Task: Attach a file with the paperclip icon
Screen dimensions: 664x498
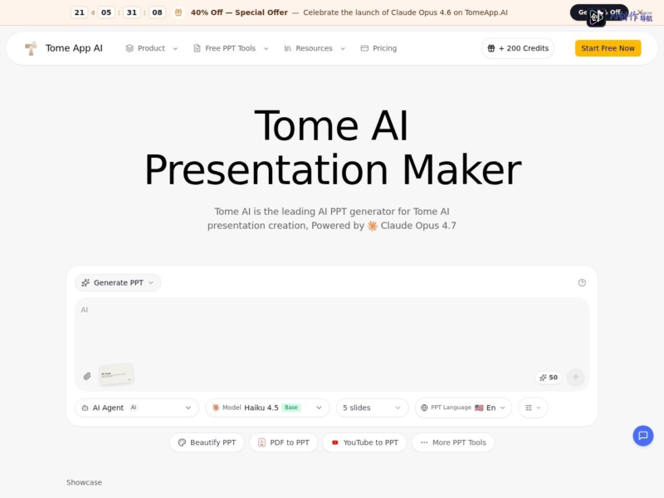Action: point(87,376)
